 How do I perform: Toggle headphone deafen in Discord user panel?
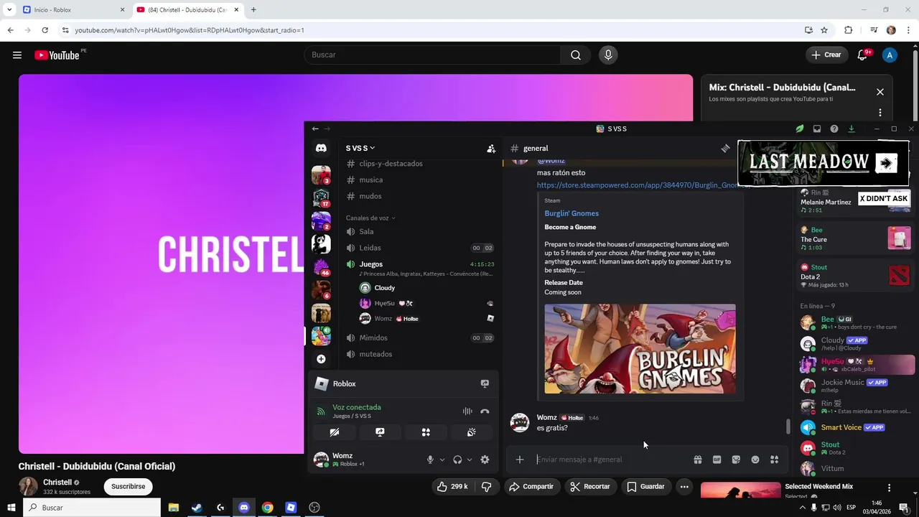457,460
